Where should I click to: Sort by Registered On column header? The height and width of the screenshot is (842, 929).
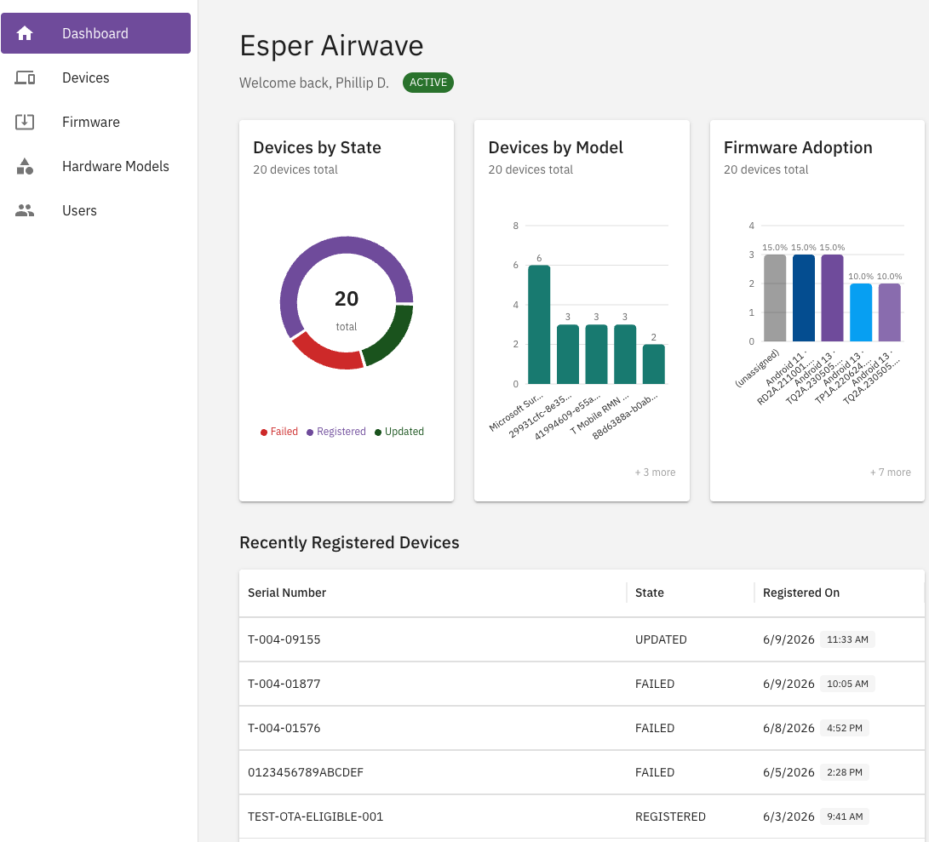click(801, 593)
